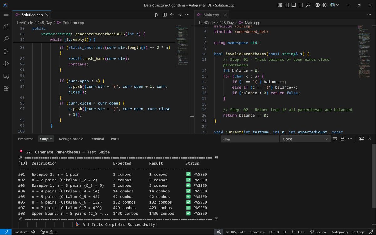Viewport: 376px width, 235px height.
Task: Open the Remote Explorer view
Action: click(x=6, y=76)
